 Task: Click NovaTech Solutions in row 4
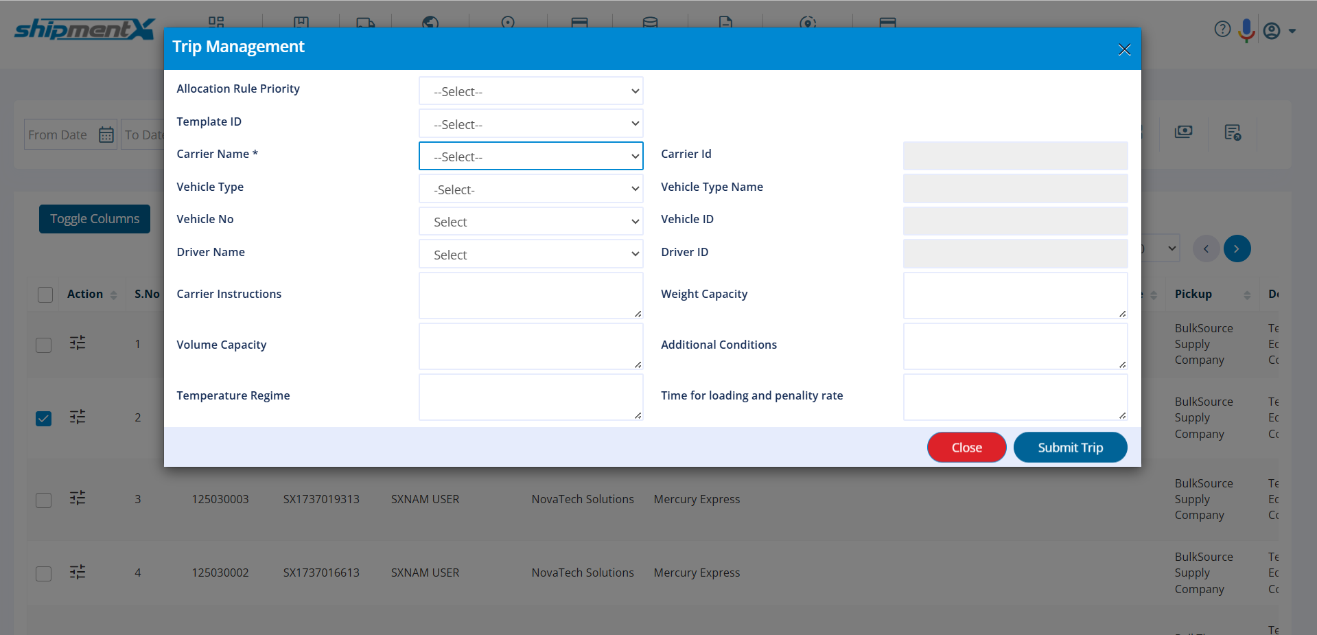coord(583,573)
